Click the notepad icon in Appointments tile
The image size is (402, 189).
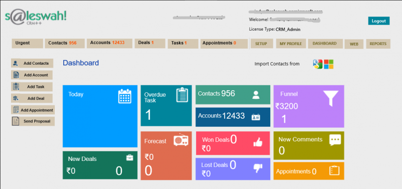coord(334,170)
